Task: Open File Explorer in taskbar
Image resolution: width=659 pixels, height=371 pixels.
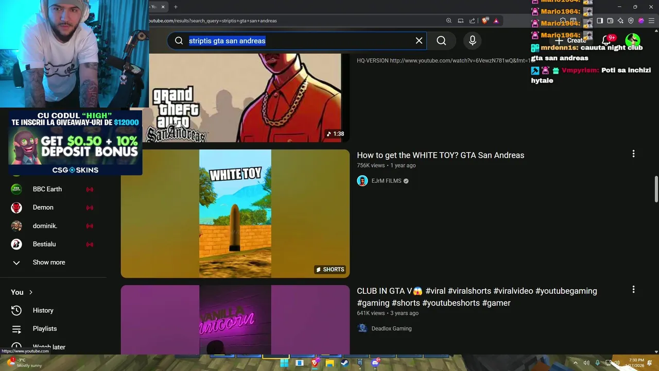Action: (x=329, y=363)
